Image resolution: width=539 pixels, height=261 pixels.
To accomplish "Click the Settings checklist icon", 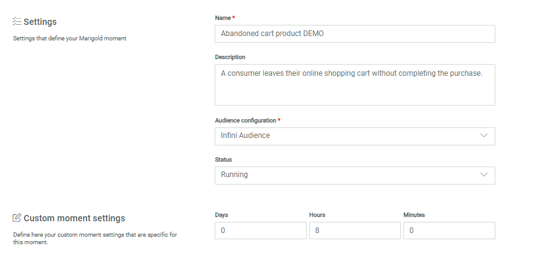I will [x=17, y=22].
